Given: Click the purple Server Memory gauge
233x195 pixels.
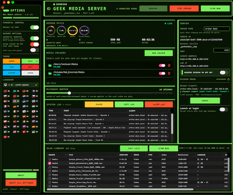Looking at the screenshot, I should [84, 30].
